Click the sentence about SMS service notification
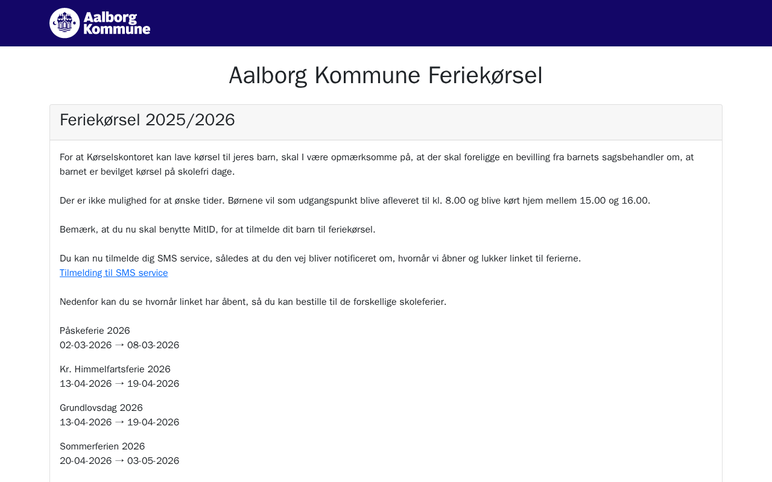 (320, 258)
